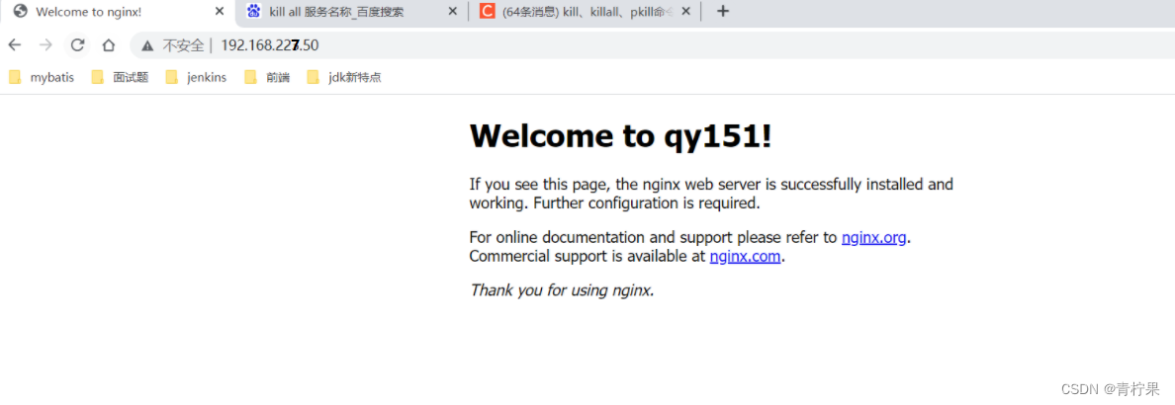This screenshot has height=405, width=1175.
Task: Open the 前端 bookmark folder
Action: click(267, 77)
